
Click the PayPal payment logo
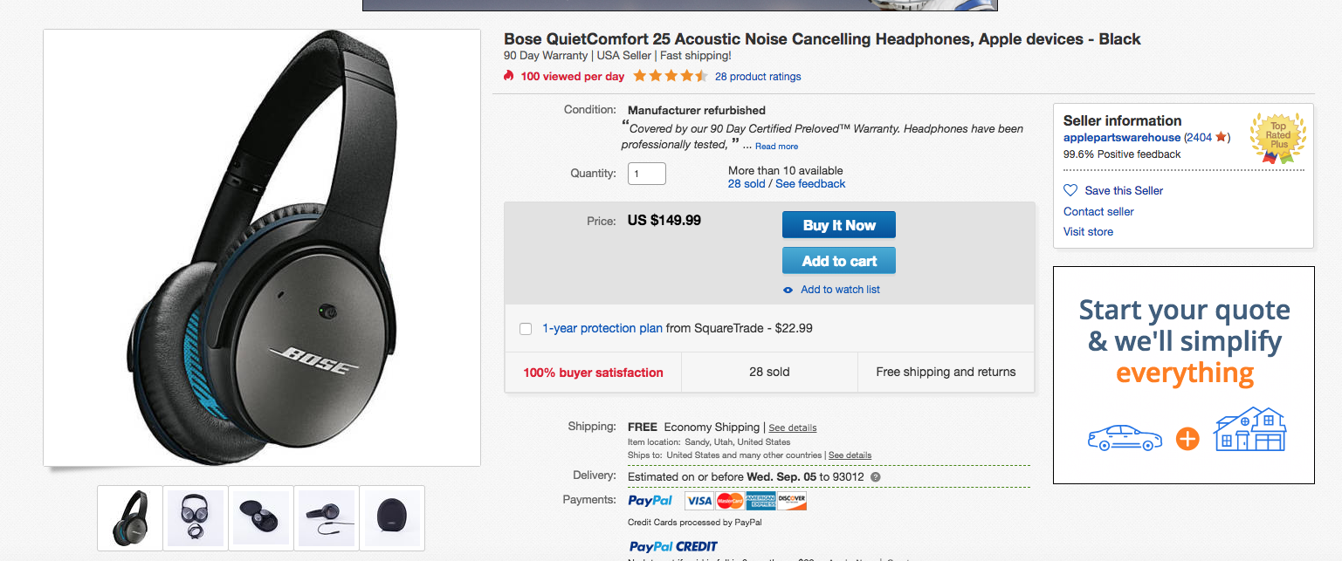tap(650, 501)
